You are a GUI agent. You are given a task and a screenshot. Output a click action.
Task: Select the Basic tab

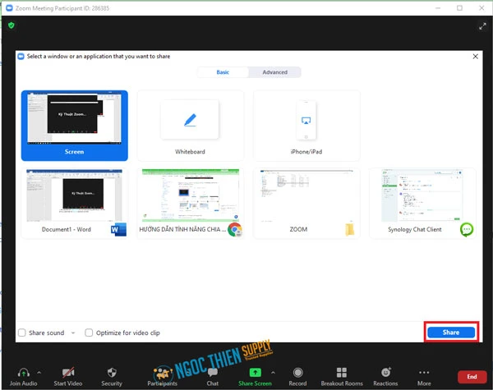click(223, 72)
